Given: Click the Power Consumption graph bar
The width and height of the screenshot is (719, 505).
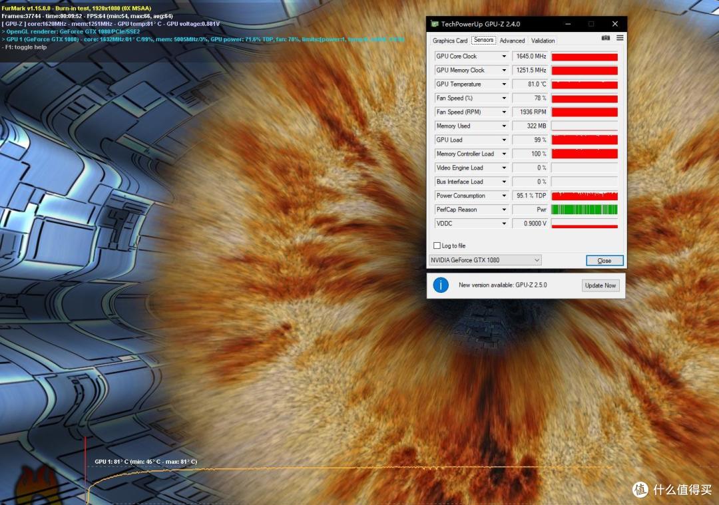Looking at the screenshot, I should [585, 196].
